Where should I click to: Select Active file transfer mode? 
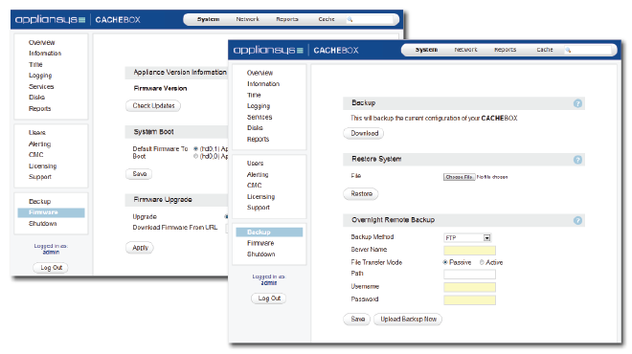pos(482,262)
